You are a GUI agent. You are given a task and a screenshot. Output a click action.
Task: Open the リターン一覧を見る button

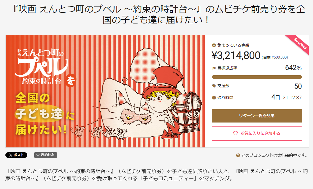tap(257, 116)
